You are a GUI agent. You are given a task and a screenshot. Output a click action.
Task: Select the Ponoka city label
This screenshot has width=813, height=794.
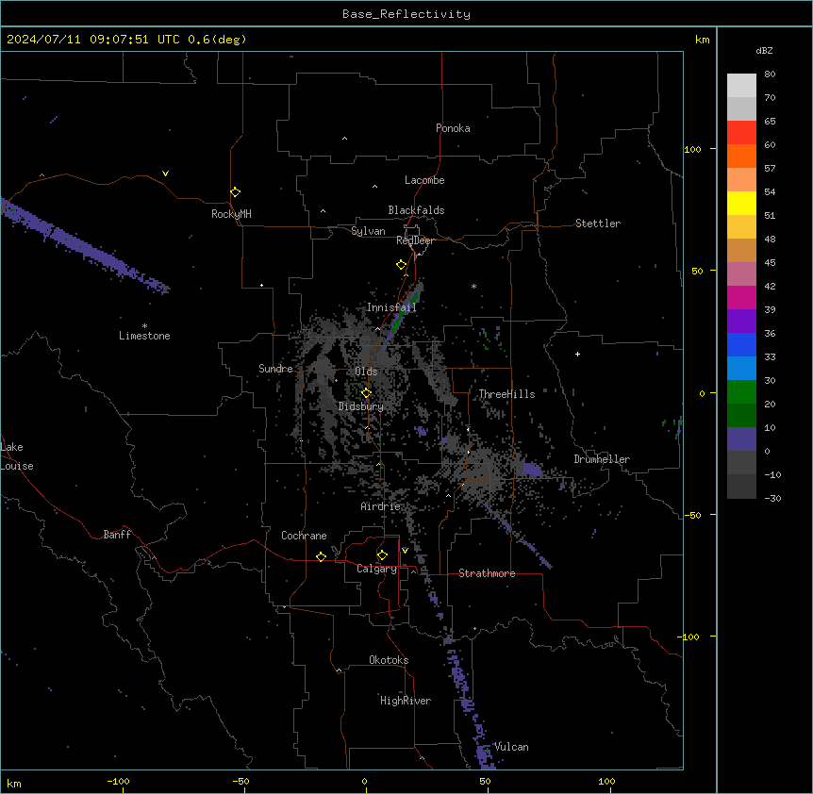[453, 128]
